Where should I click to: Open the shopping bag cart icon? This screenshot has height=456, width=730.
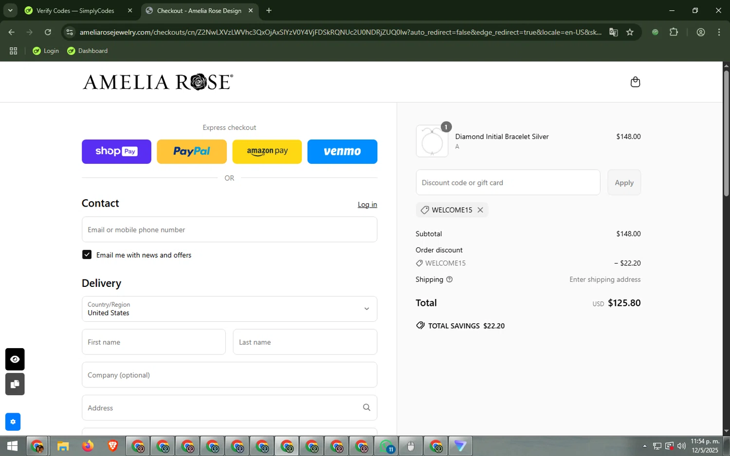(635, 82)
